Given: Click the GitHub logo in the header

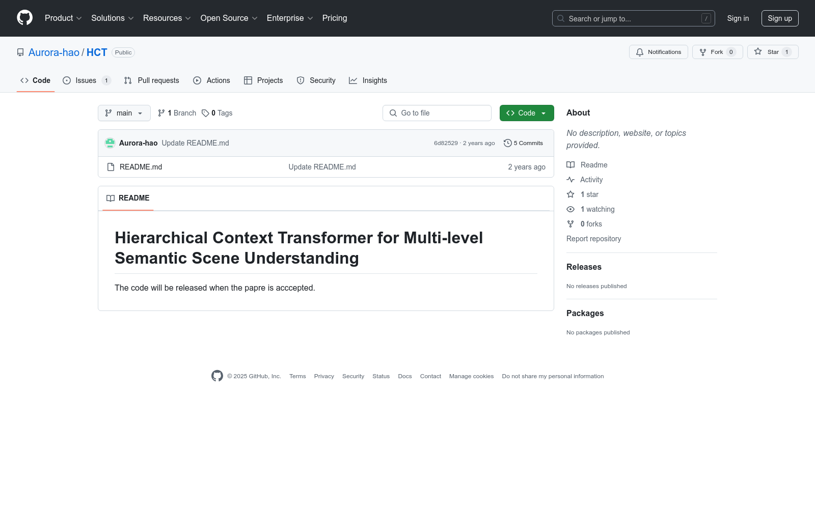Looking at the screenshot, I should [x=24, y=18].
